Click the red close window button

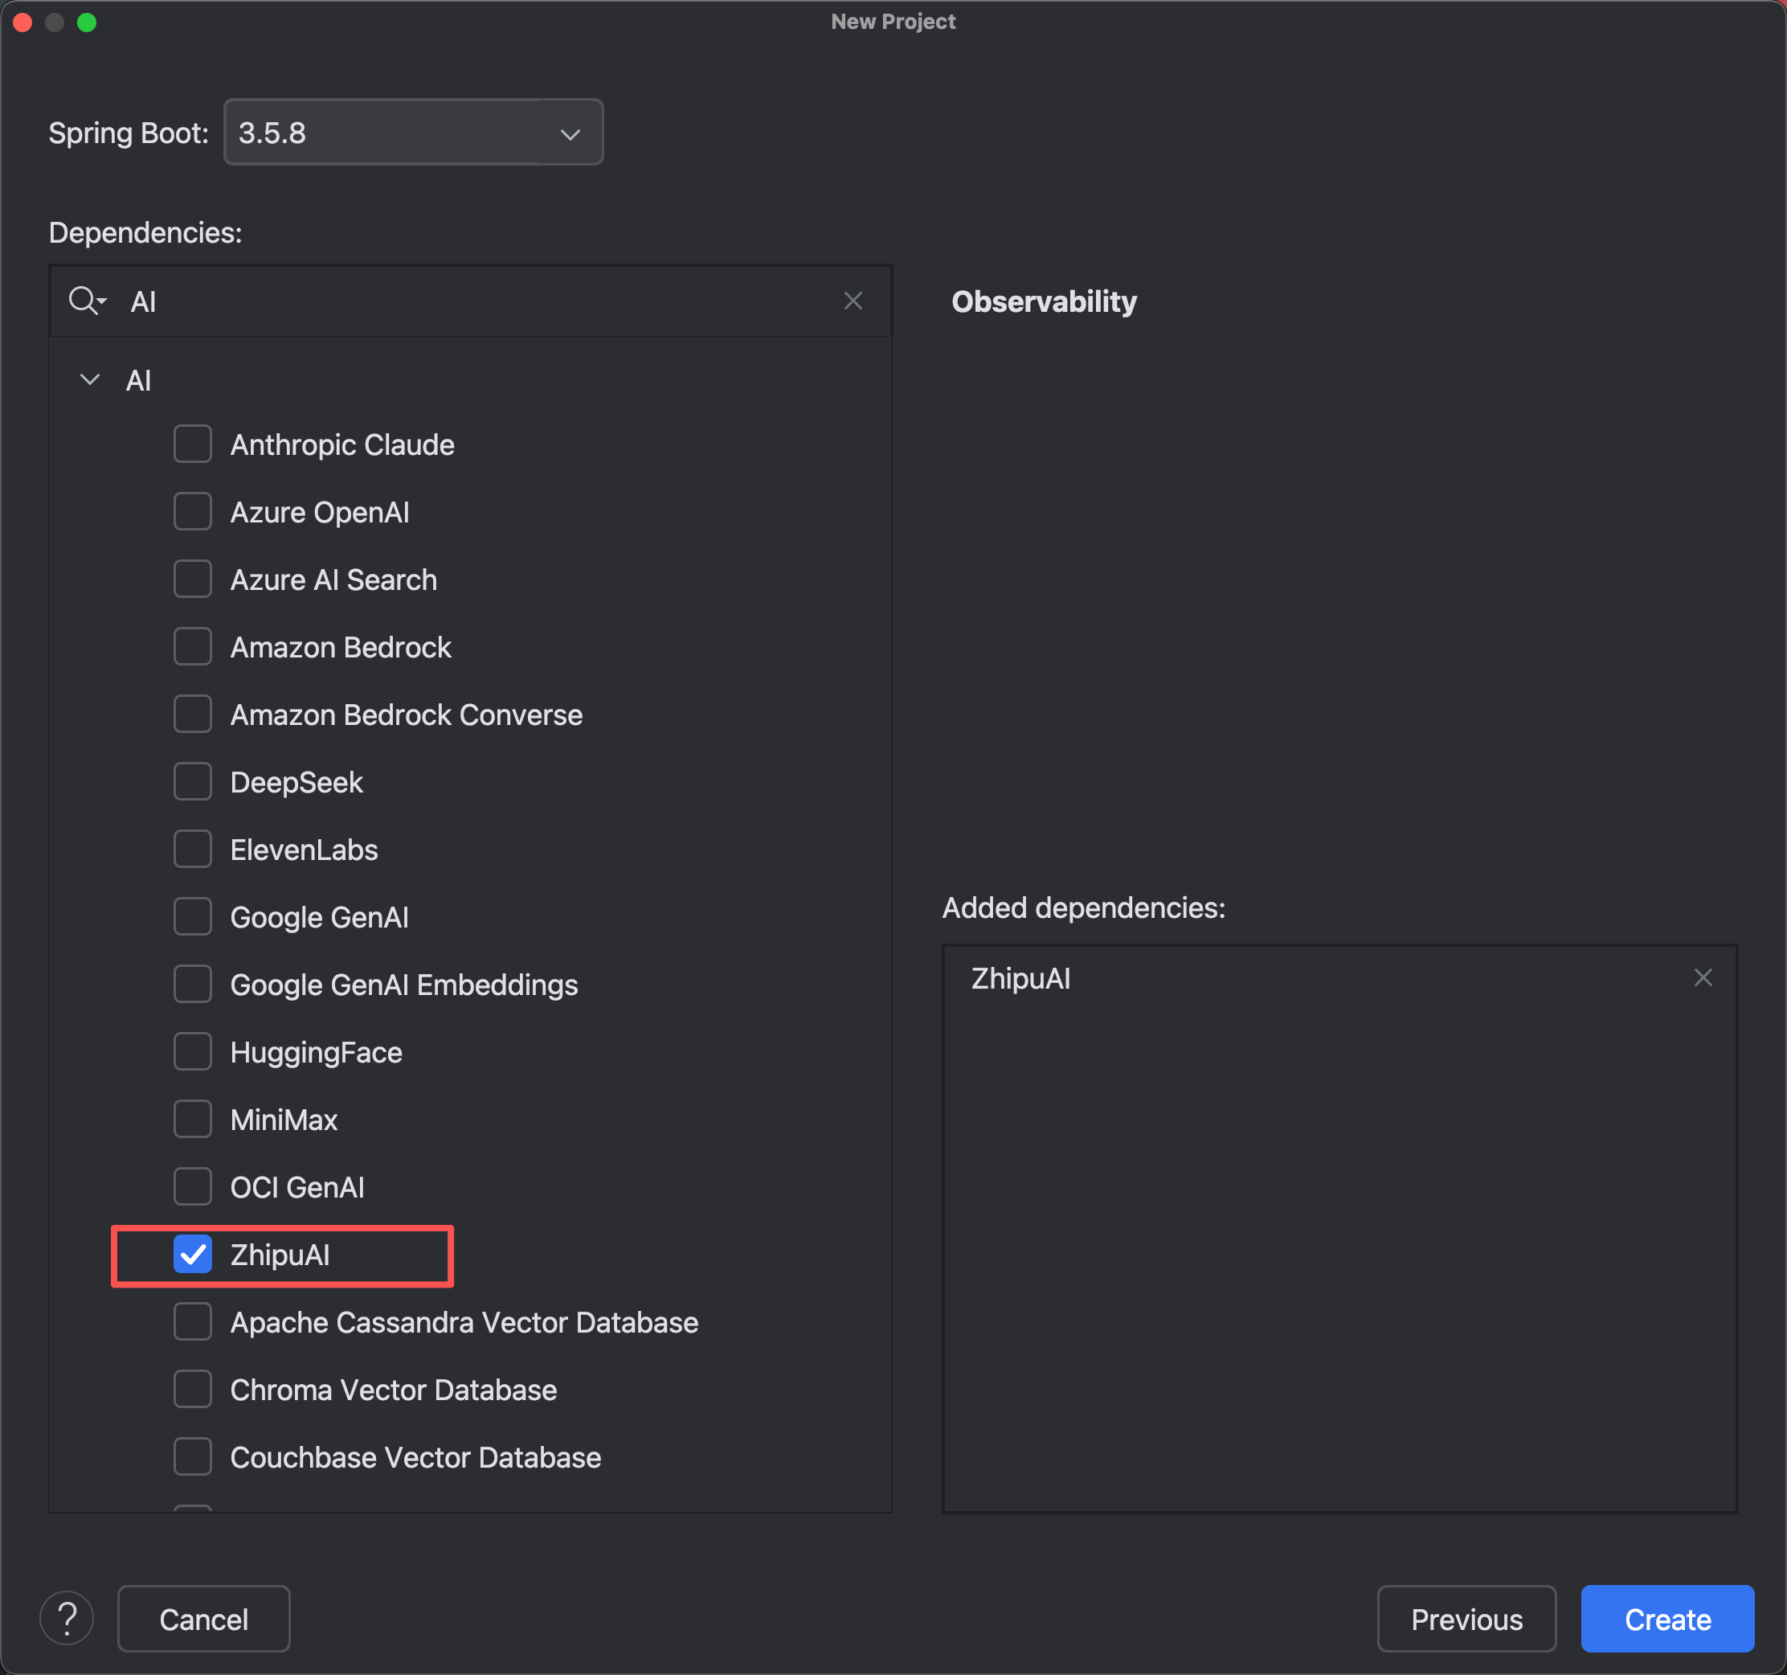coord(22,22)
